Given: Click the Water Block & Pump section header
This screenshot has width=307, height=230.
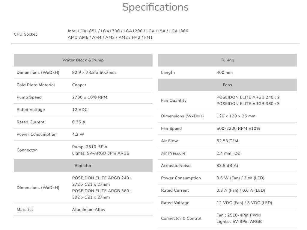Looking at the screenshot, I should coord(83,60).
